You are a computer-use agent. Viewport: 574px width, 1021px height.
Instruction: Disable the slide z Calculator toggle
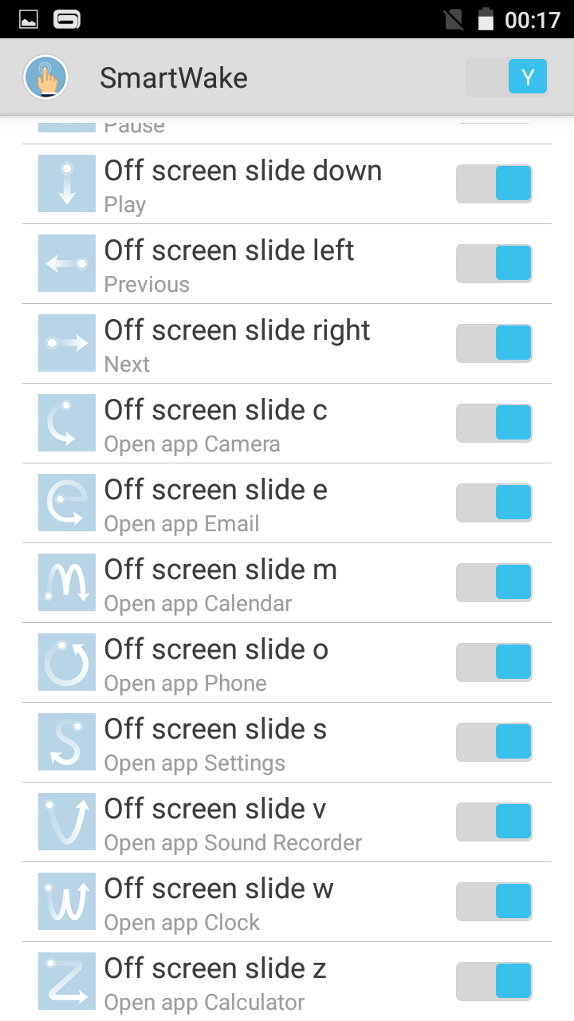tap(493, 981)
